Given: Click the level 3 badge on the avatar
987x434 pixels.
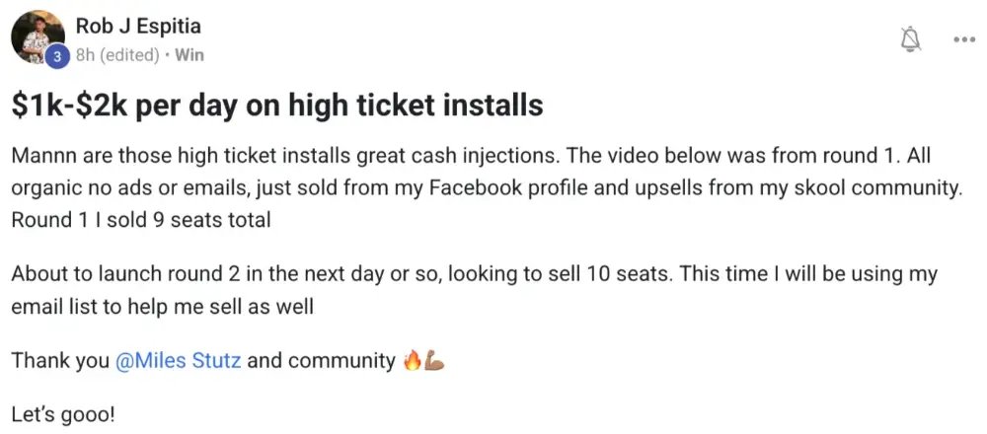Looking at the screenshot, I should pyautogui.click(x=57, y=56).
